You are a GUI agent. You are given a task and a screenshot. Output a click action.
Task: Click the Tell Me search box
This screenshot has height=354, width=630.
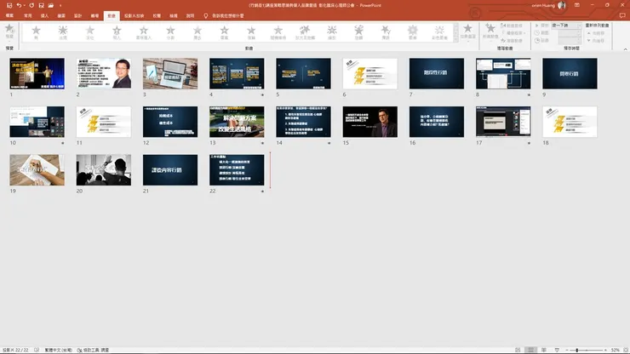coord(224,15)
